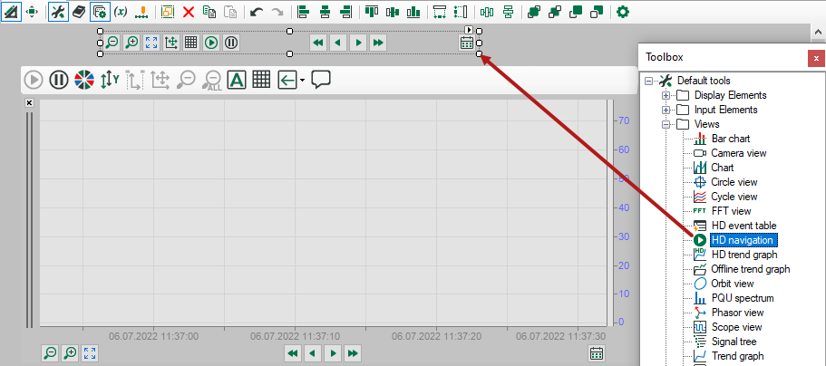The height and width of the screenshot is (366, 826).
Task: Click step backward below the trend graph
Action: [x=313, y=352]
